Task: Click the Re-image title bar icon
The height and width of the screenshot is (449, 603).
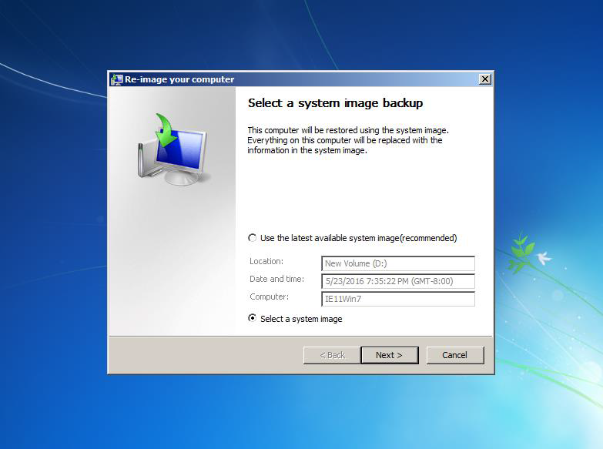Action: (117, 79)
